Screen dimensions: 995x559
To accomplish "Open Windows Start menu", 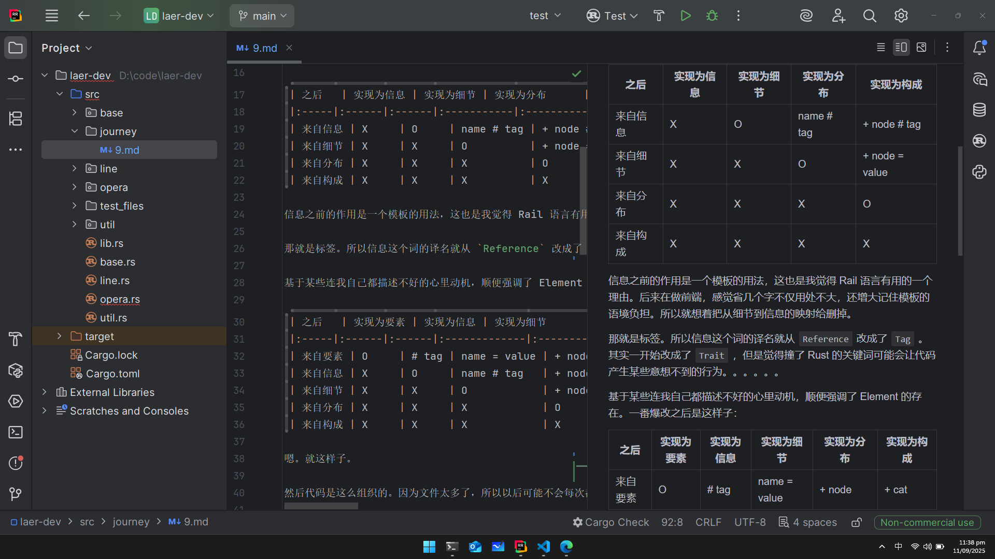I will tap(429, 547).
